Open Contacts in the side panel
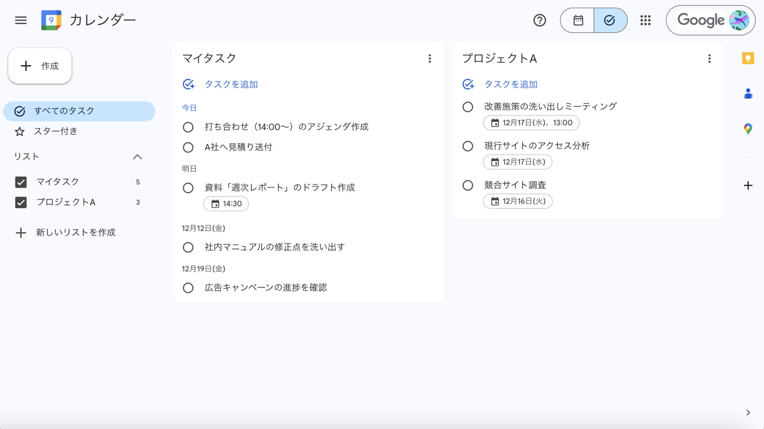 click(x=748, y=93)
